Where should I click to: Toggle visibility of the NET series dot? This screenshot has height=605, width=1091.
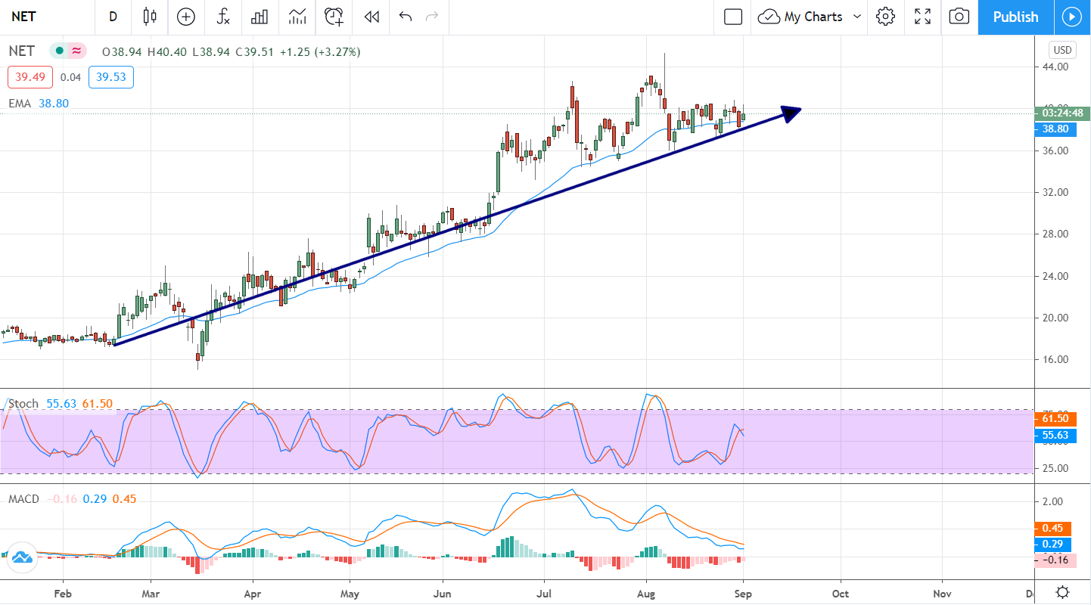[58, 51]
